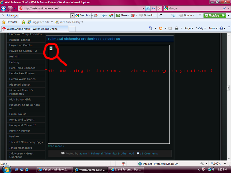Open address bar history dropdown arrow

143,8
